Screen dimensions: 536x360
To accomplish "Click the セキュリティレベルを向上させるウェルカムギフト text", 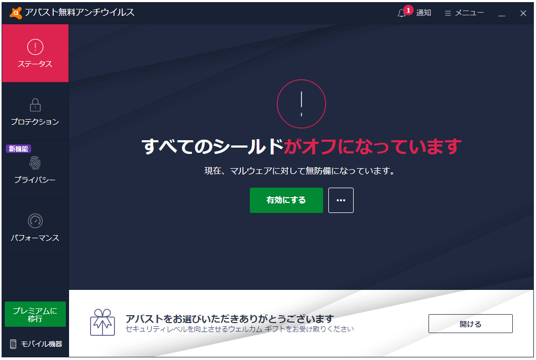I will pos(239,329).
